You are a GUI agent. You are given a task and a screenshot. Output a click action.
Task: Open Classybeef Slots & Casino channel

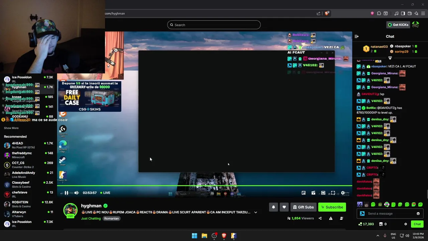28,184
